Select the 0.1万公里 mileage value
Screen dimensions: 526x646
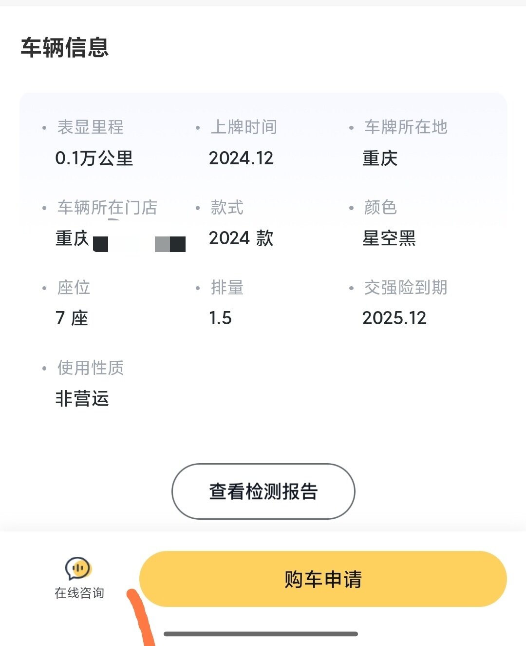(94, 158)
